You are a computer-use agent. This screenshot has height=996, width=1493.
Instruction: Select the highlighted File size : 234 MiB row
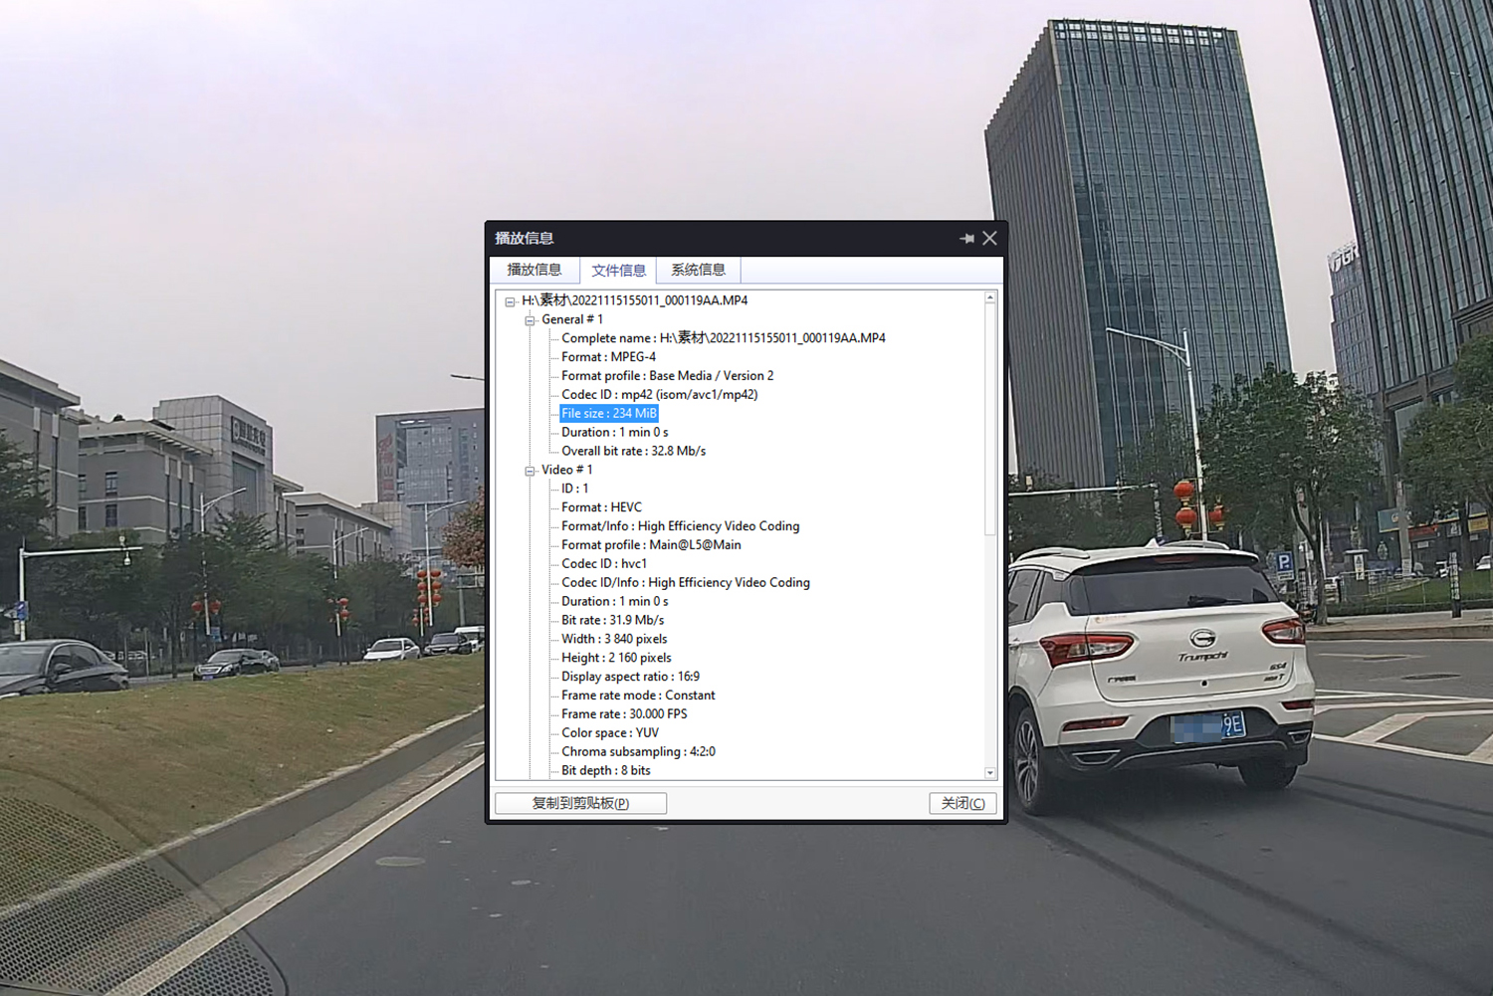(x=609, y=413)
